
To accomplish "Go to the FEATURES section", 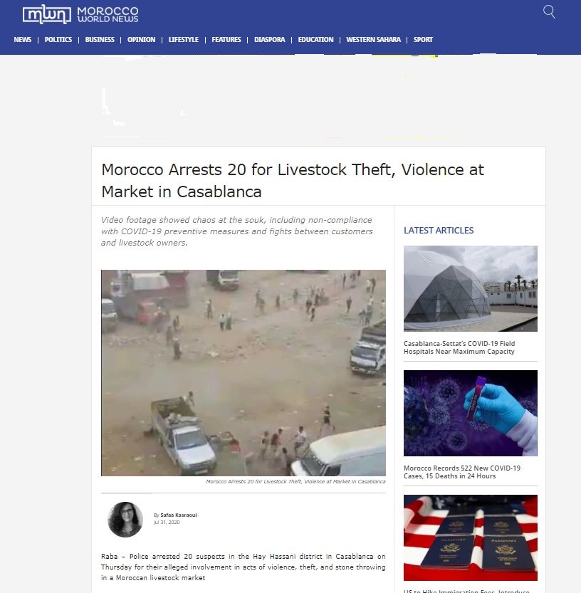I will click(226, 40).
